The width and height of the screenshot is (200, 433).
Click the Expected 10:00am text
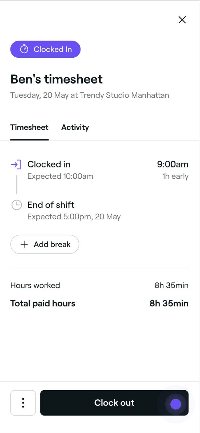click(x=60, y=176)
